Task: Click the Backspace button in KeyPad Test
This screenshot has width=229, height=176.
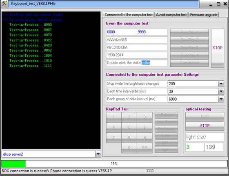Action: coord(166,129)
